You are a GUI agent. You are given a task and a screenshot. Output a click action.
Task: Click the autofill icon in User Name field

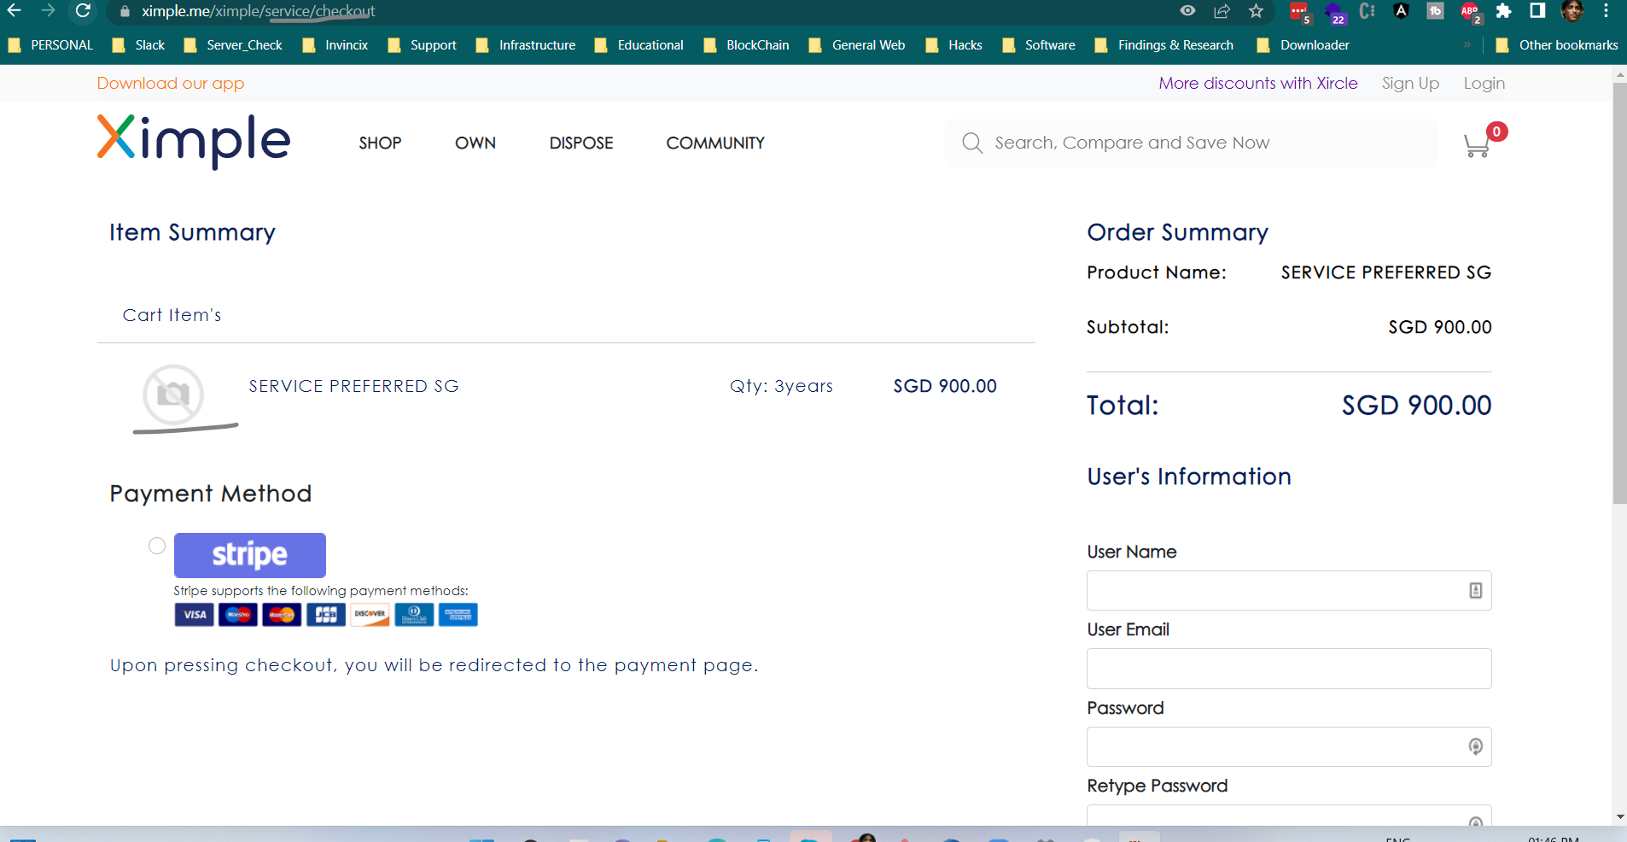pyautogui.click(x=1475, y=590)
